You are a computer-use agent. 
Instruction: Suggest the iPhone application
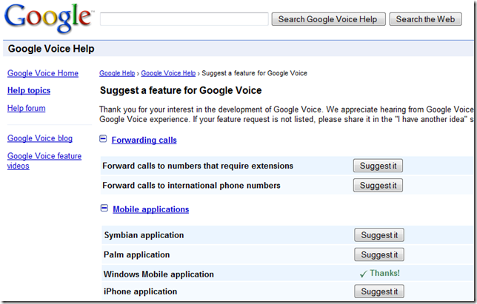379,291
